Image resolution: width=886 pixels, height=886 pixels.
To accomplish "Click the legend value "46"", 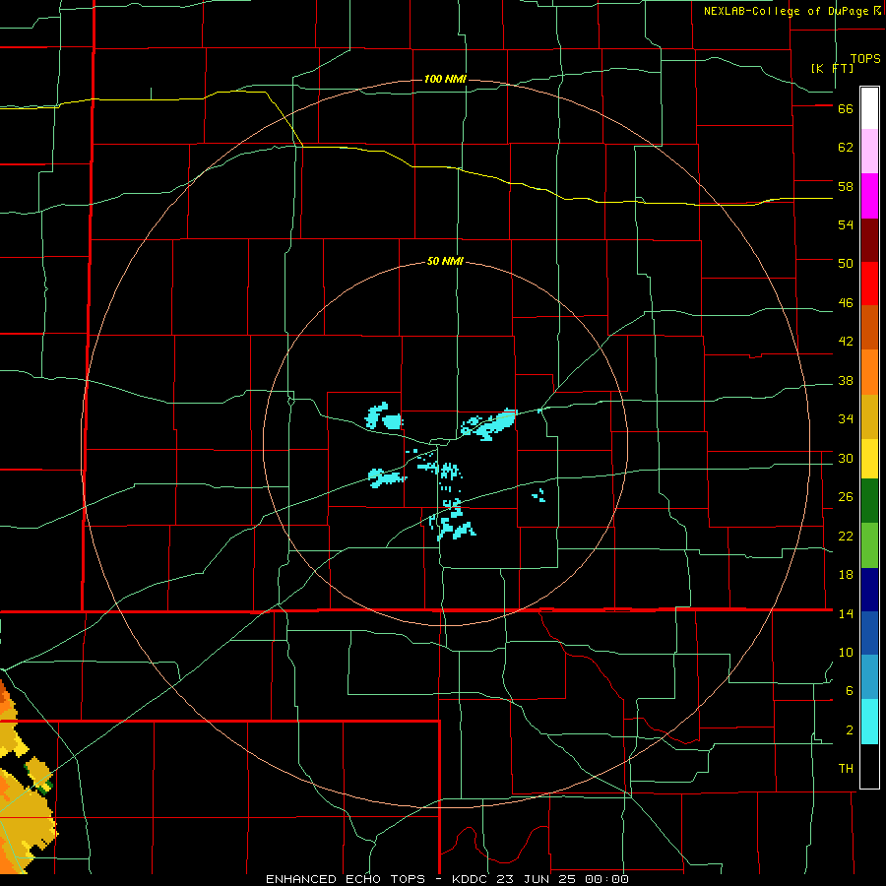I will [846, 303].
